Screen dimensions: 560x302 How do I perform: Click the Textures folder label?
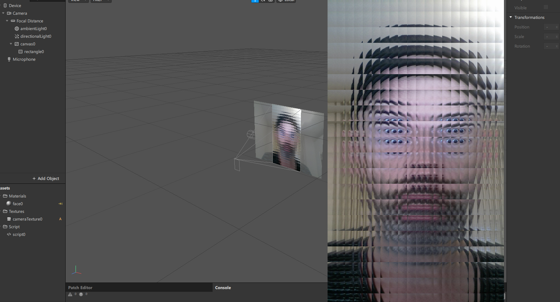coord(17,211)
